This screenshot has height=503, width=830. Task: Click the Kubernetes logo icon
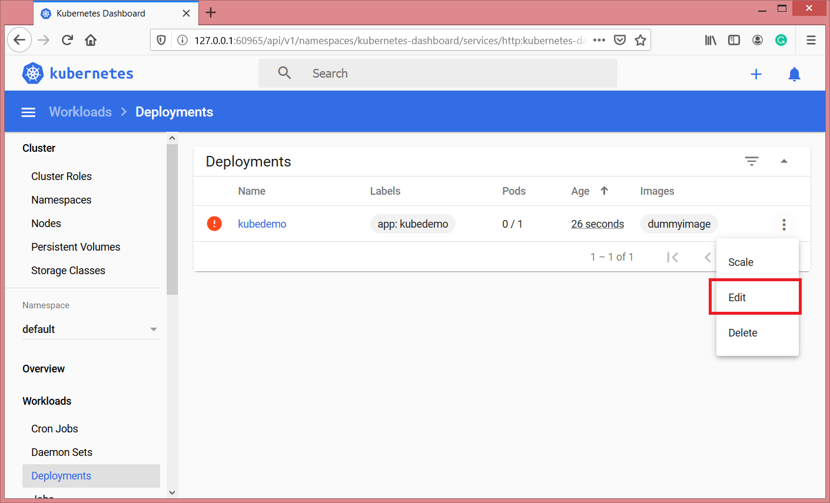click(33, 73)
